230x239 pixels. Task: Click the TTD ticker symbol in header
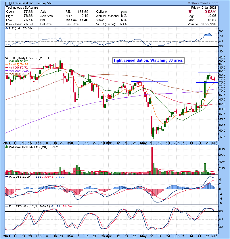(8, 3)
